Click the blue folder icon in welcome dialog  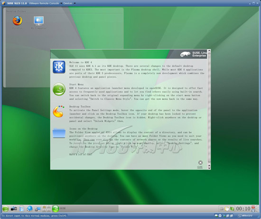[59, 133]
